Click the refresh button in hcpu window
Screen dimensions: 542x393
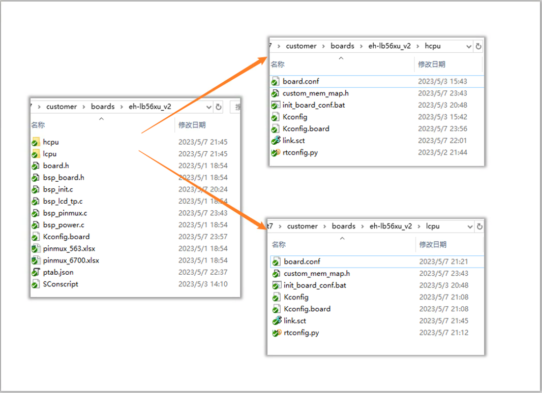tap(478, 46)
